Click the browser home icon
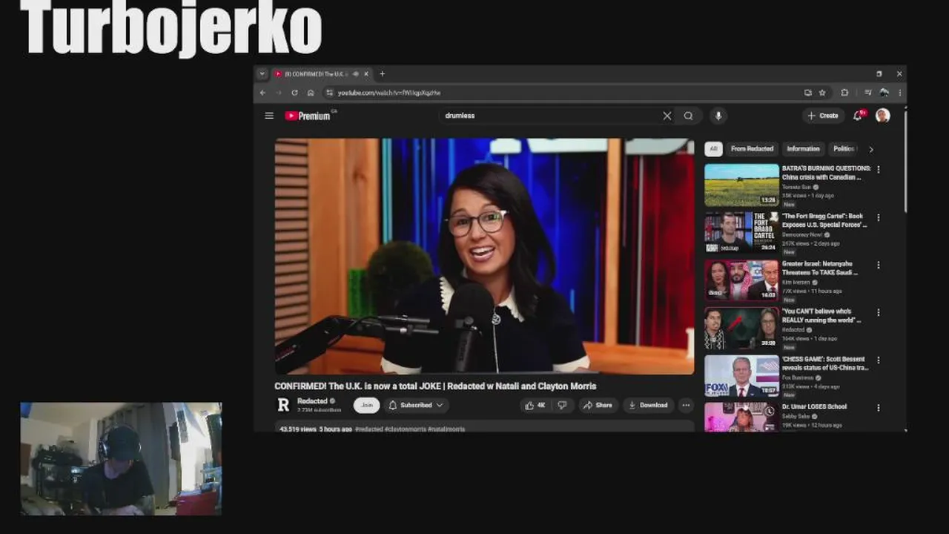The image size is (949, 534). coord(311,93)
